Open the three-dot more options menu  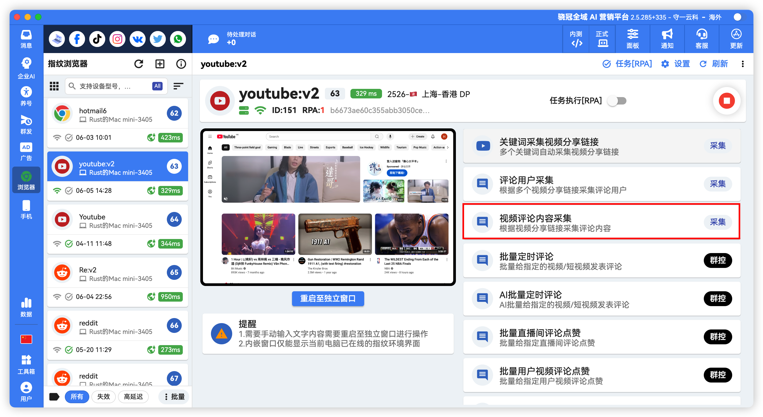[743, 64]
